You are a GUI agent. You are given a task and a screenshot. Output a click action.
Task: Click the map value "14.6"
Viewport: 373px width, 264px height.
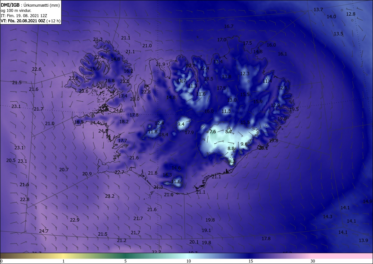(176, 168)
